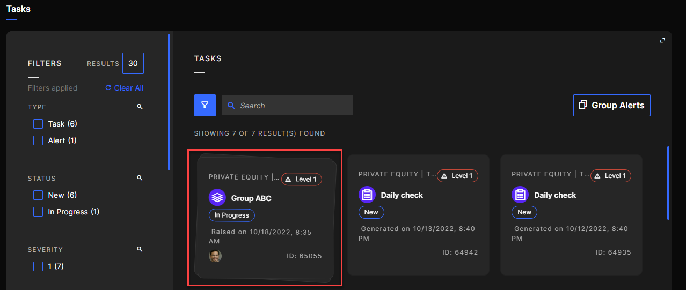The width and height of the screenshot is (686, 290).
Task: Click the Group ABC stacked layers icon
Action: 217,198
